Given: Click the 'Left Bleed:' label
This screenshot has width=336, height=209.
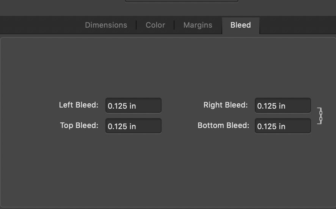Looking at the screenshot, I should pyautogui.click(x=79, y=105).
